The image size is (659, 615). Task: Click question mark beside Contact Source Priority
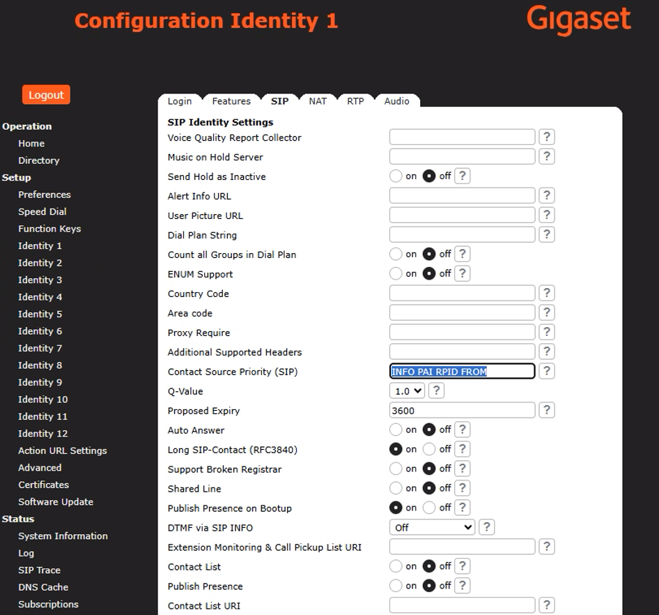[547, 372]
